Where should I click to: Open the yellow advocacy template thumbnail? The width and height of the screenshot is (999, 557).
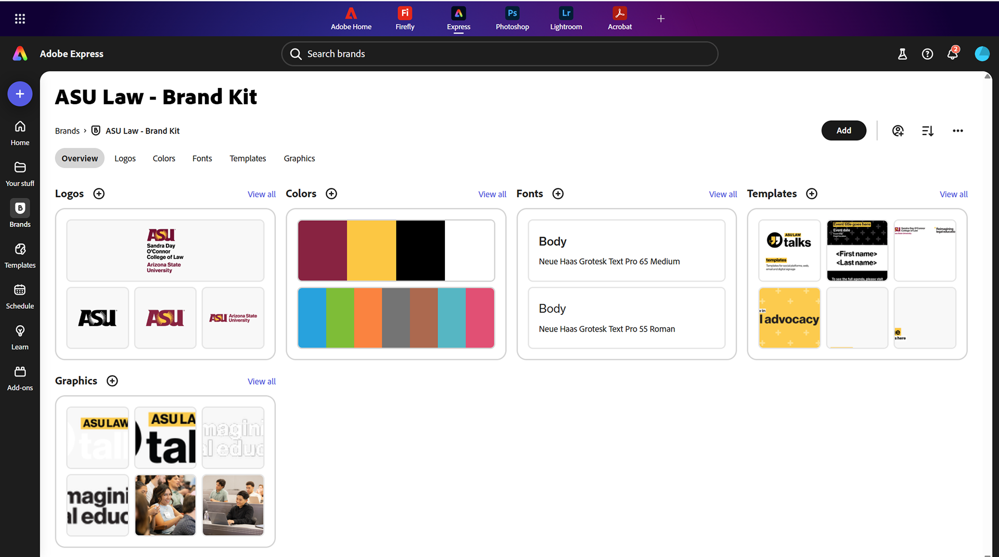789,318
